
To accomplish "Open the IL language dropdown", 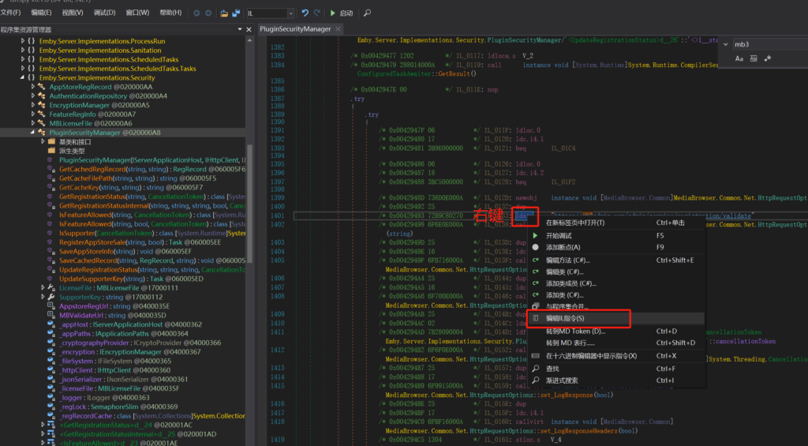I will [x=290, y=13].
